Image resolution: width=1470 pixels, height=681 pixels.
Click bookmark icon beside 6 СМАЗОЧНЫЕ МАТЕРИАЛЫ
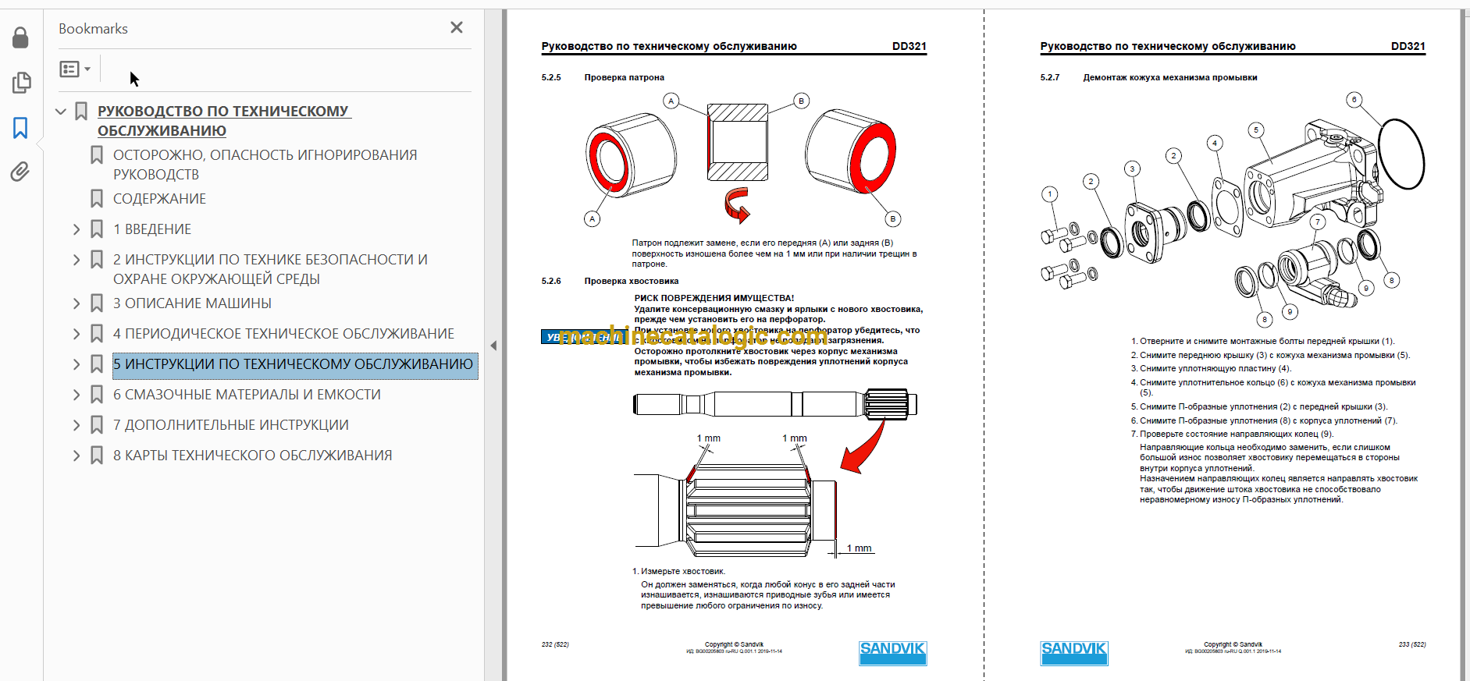97,395
